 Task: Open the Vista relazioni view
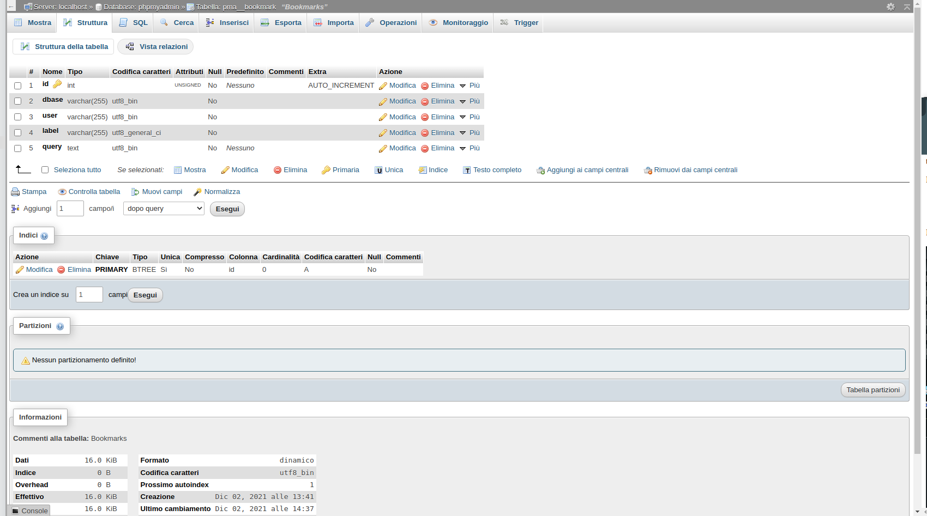(x=155, y=47)
